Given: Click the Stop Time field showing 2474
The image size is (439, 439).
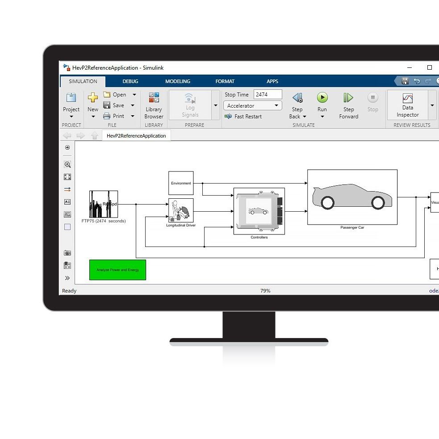Looking at the screenshot, I should pos(267,94).
